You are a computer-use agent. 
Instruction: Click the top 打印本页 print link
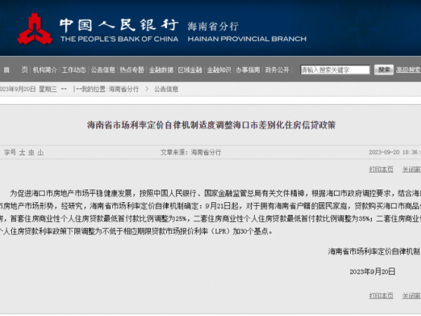pyautogui.click(x=381, y=169)
